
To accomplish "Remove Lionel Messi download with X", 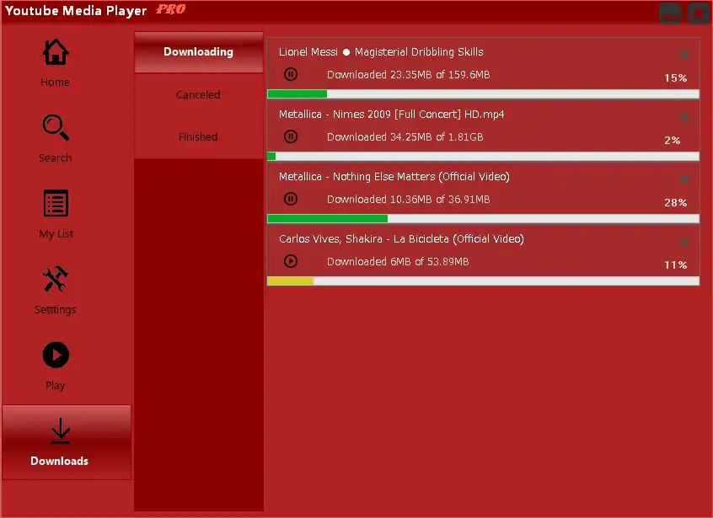I will coord(684,55).
